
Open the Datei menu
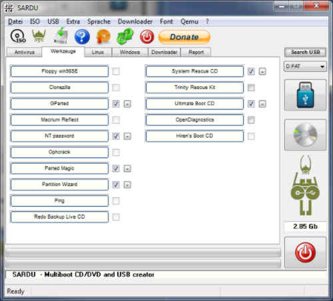coord(15,21)
